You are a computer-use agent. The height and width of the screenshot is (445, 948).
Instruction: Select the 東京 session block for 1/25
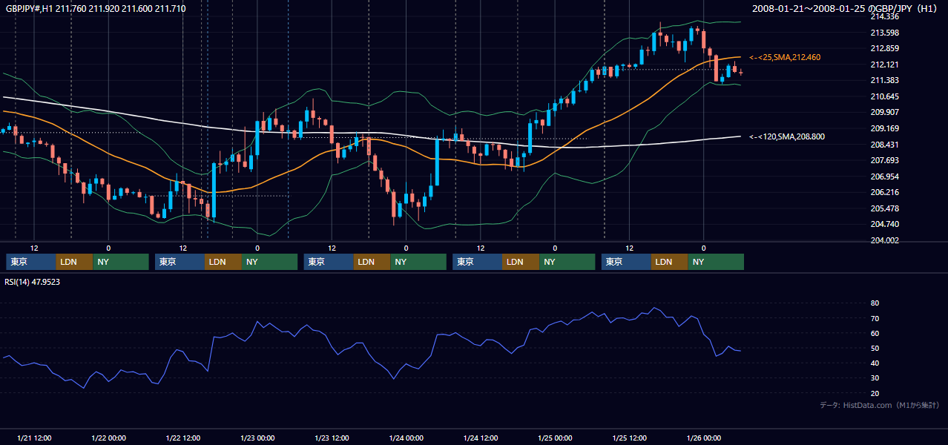pyautogui.click(x=626, y=262)
